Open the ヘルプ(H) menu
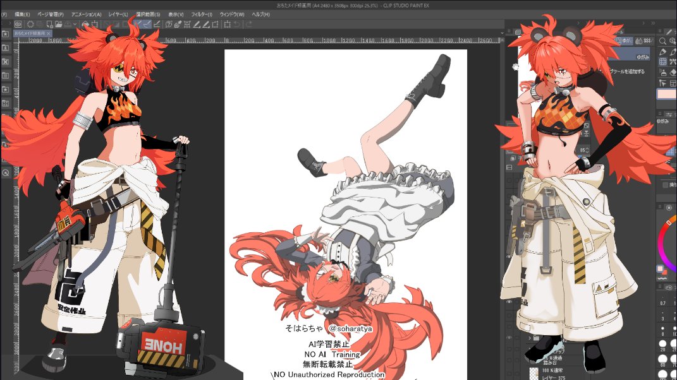The width and height of the screenshot is (677, 380). click(261, 15)
